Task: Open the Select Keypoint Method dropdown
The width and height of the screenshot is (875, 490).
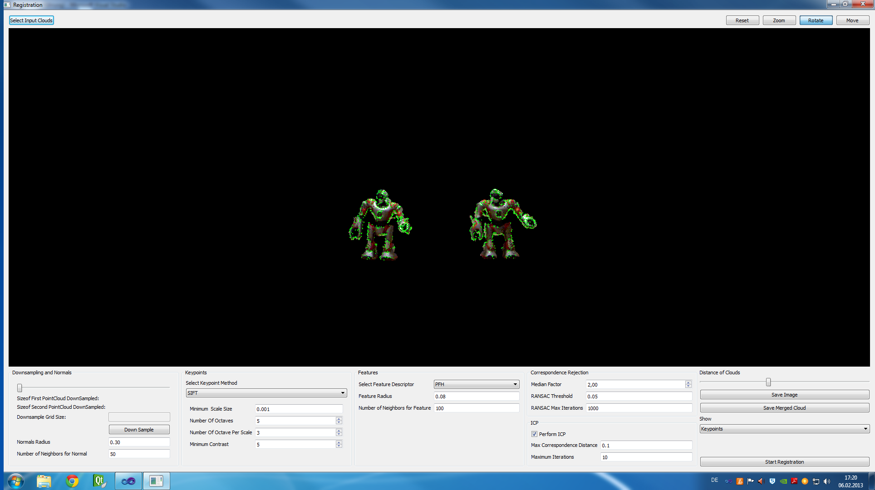Action: tap(266, 393)
